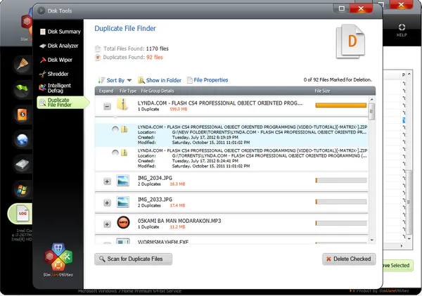This screenshot has width=422, height=296.
Task: Click the Intelligent Defrag colorful icon
Action: [42, 87]
